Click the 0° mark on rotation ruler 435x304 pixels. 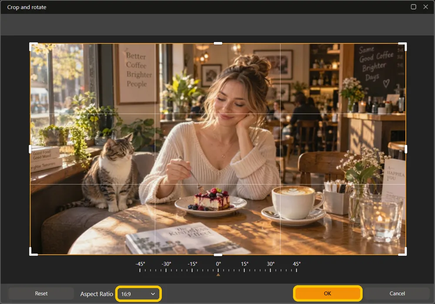click(218, 270)
